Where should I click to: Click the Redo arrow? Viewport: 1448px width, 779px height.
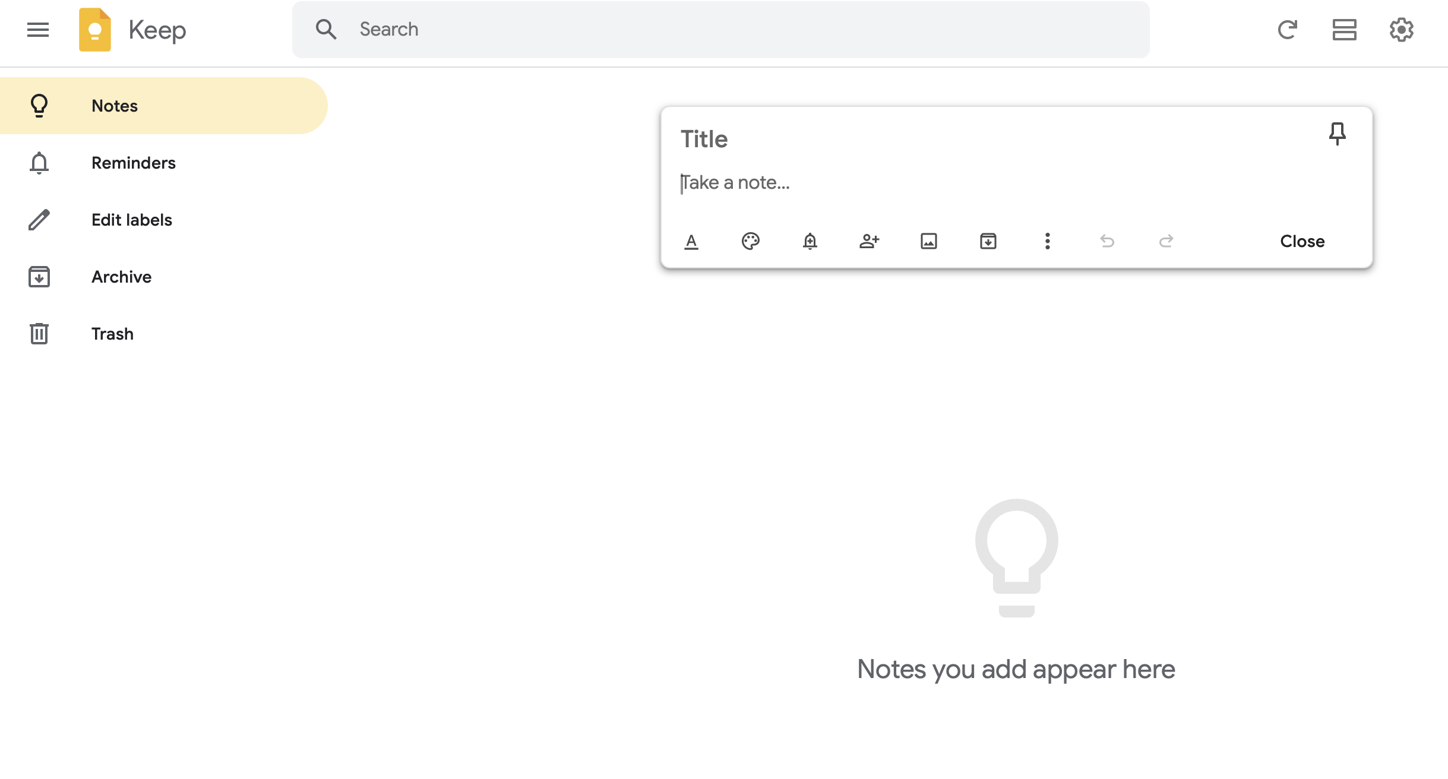click(x=1166, y=241)
